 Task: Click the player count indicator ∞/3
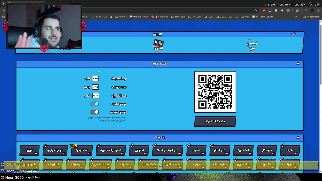pos(293,34)
